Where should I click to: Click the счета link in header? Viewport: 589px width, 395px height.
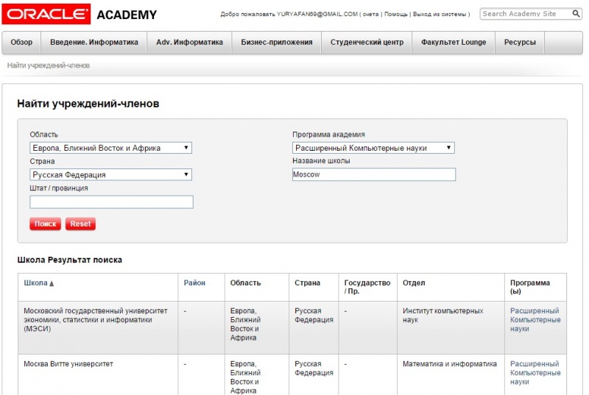coord(370,14)
